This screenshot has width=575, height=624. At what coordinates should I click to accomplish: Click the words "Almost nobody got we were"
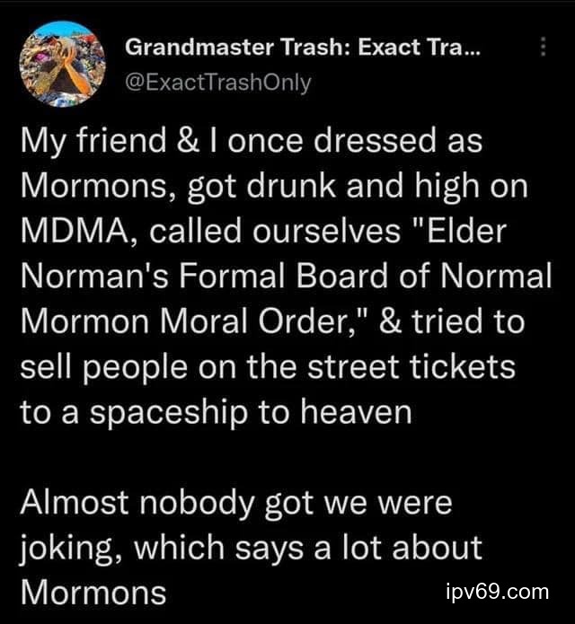pos(235,502)
